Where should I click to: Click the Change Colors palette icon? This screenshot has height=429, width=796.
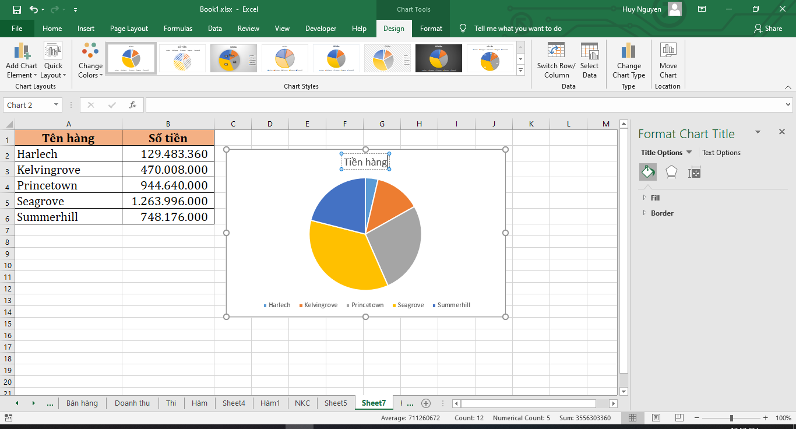tap(90, 51)
